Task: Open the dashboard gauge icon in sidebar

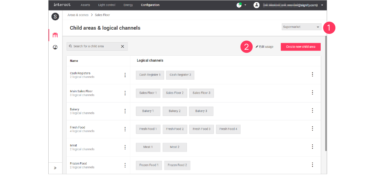Action: pyautogui.click(x=55, y=47)
